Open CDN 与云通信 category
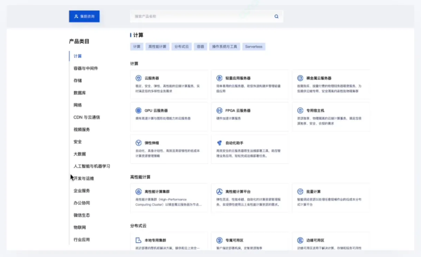Image resolution: width=421 pixels, height=257 pixels. pos(87,117)
